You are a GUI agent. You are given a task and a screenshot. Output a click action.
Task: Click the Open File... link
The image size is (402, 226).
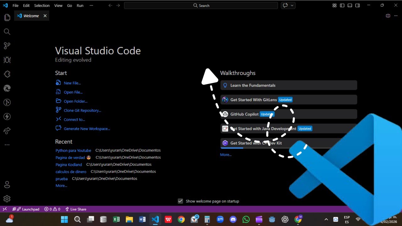tap(73, 92)
